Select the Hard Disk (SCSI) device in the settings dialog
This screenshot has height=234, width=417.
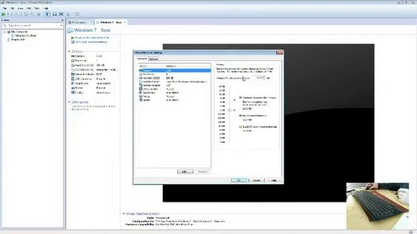[175, 78]
